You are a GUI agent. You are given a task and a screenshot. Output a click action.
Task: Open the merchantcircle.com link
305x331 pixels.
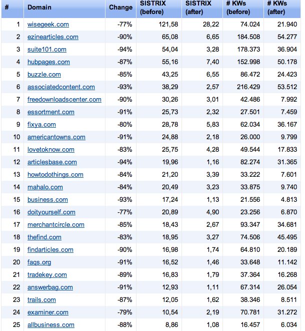56,224
